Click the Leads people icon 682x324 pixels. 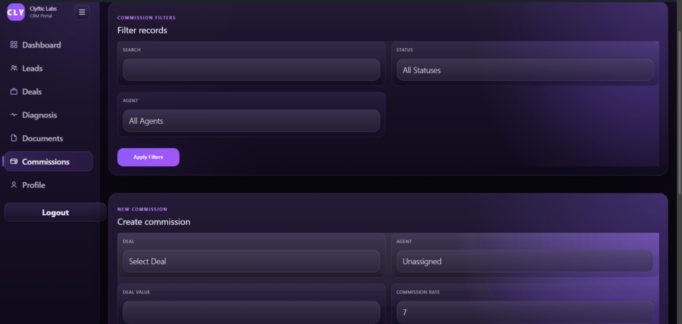pyautogui.click(x=14, y=68)
